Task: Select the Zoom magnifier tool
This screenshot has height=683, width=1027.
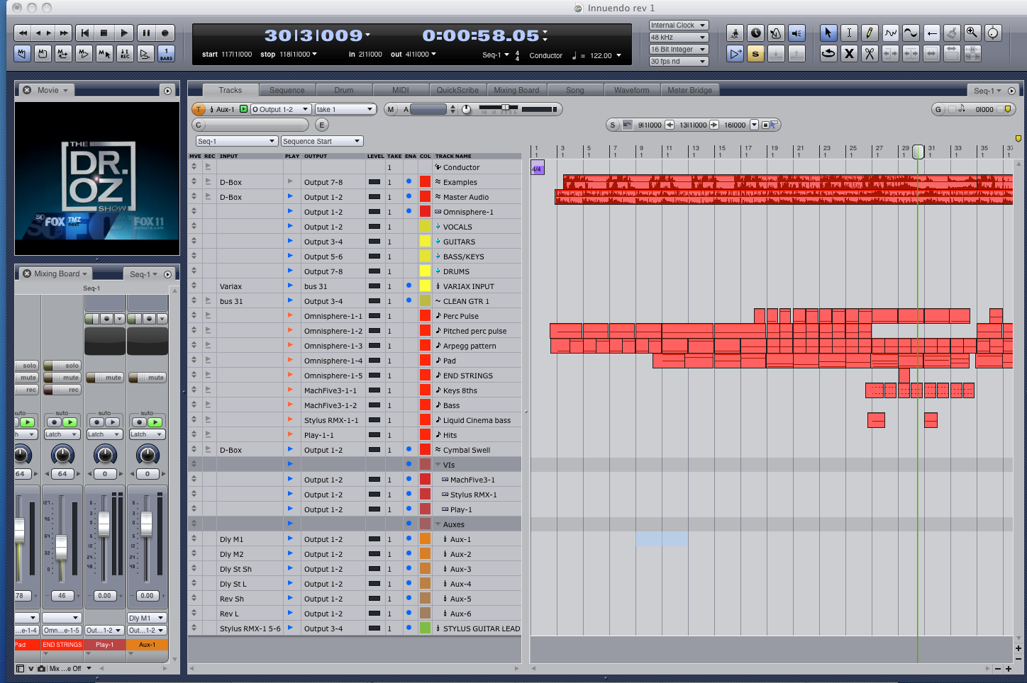Action: (972, 33)
